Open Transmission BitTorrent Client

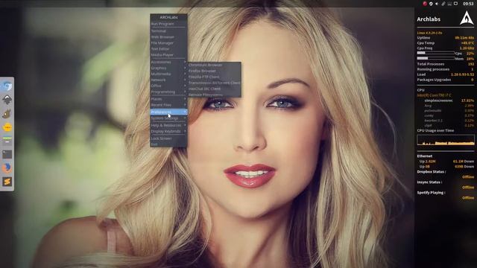tap(214, 83)
